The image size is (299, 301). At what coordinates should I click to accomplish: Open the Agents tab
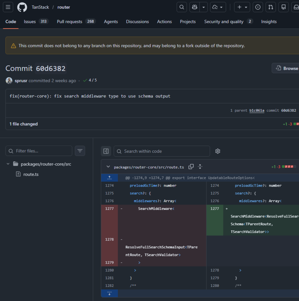(111, 21)
